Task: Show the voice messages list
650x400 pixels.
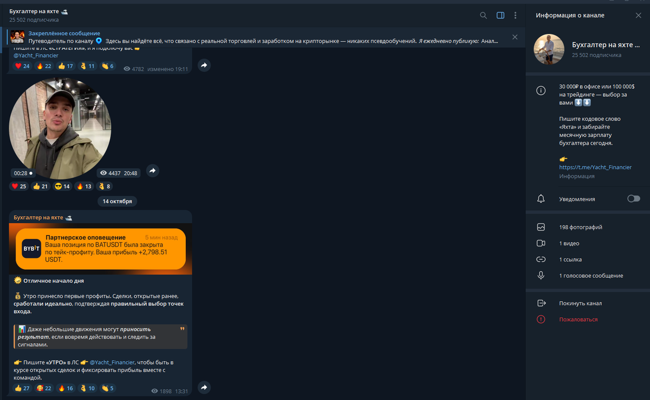Action: 590,276
